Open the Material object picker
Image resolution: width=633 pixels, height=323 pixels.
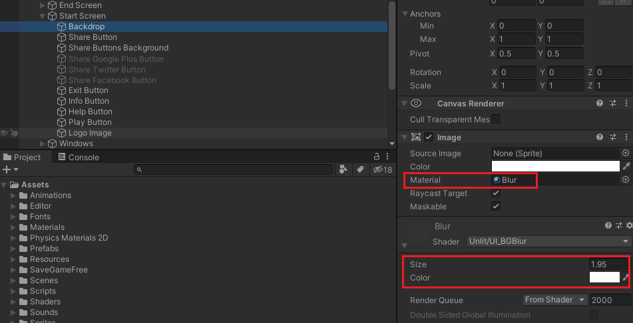point(625,180)
